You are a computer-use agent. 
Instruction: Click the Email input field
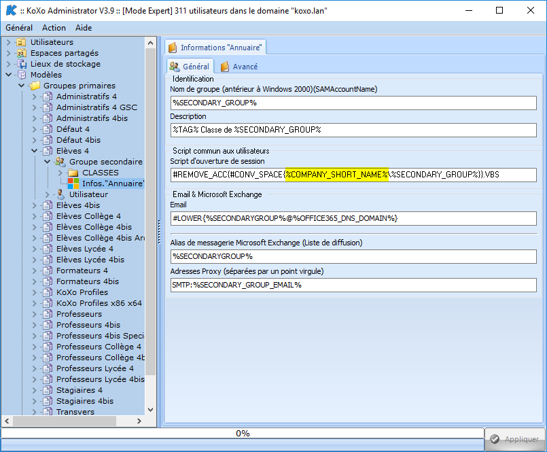(x=353, y=218)
